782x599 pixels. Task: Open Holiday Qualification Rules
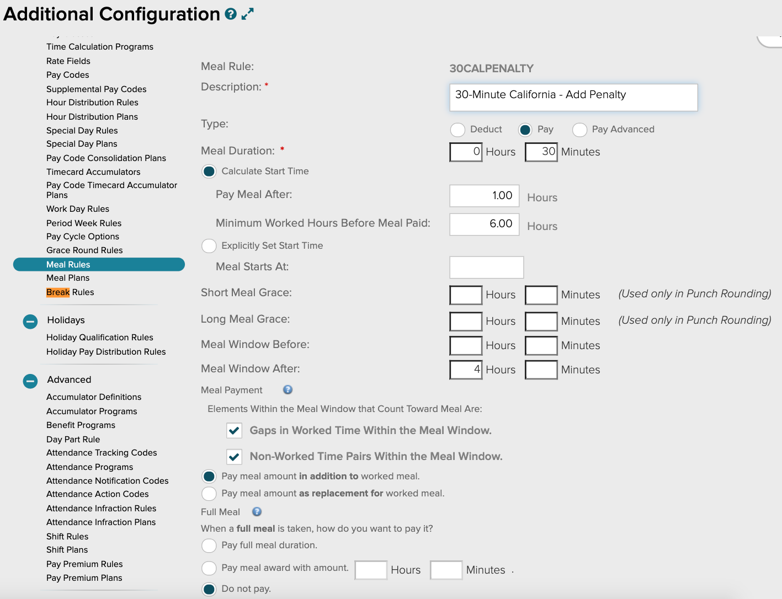100,338
